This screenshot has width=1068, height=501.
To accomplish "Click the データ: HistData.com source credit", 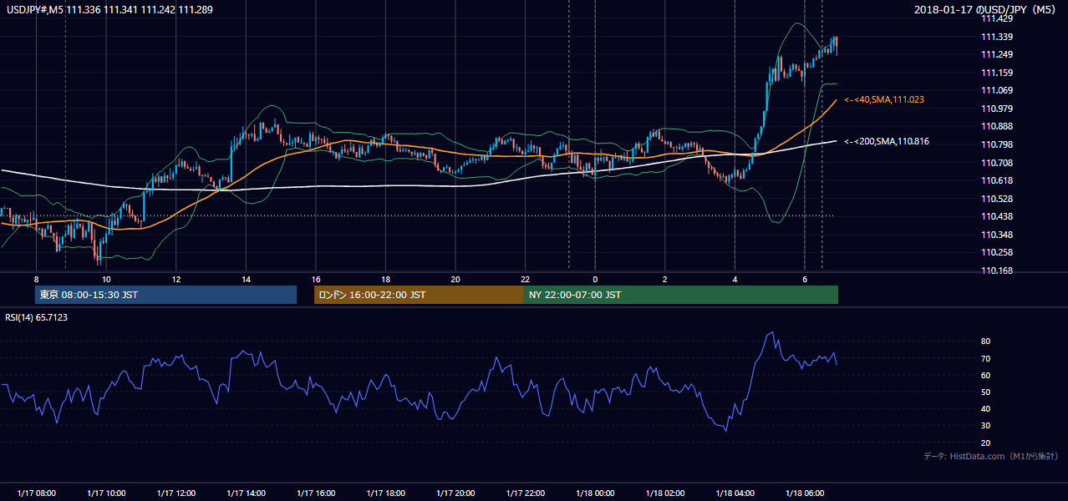I will coord(990,456).
